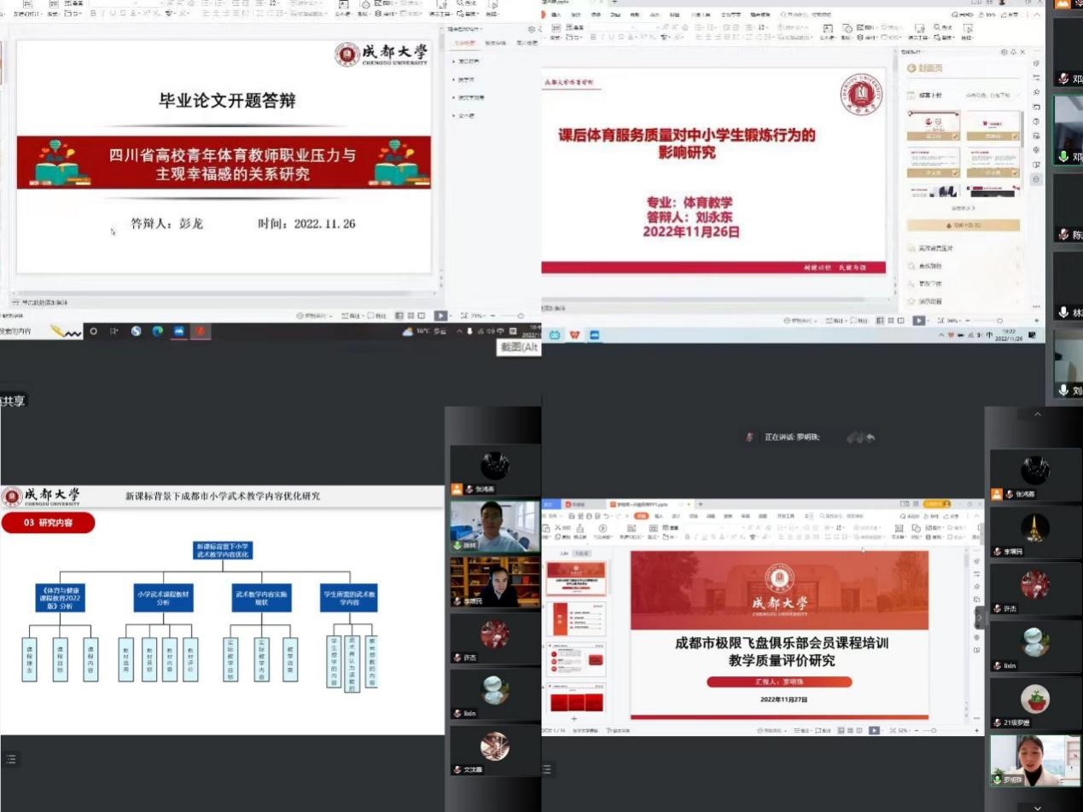The image size is (1083, 812).
Task: Open the orange WPS icon in 刘永东 taskbar
Action: pos(574,335)
